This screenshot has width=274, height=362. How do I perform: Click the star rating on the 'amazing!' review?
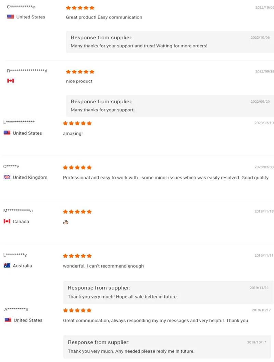[77, 123]
